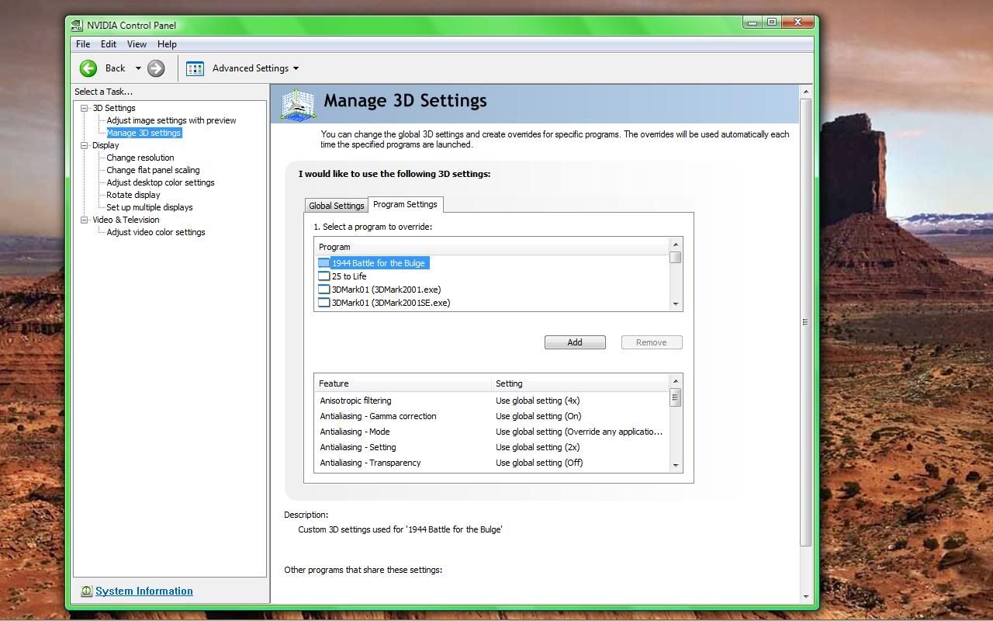Select Antialiasing - Gamma correction row
Image resolution: width=993 pixels, height=621 pixels.
[x=378, y=416]
